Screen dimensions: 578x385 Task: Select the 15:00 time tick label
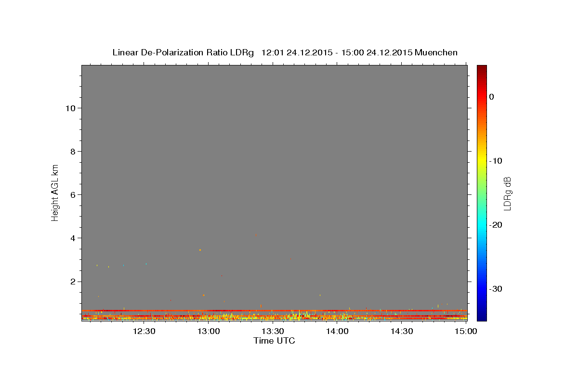click(x=466, y=331)
